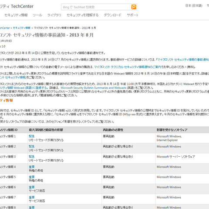Open Microsoft Security Bulletin Summaries and Webcasts link
Viewport: 209px width, 209px height.
(94, 88)
